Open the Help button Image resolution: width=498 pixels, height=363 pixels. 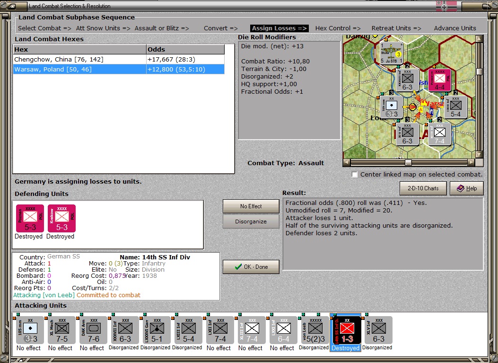click(x=467, y=188)
